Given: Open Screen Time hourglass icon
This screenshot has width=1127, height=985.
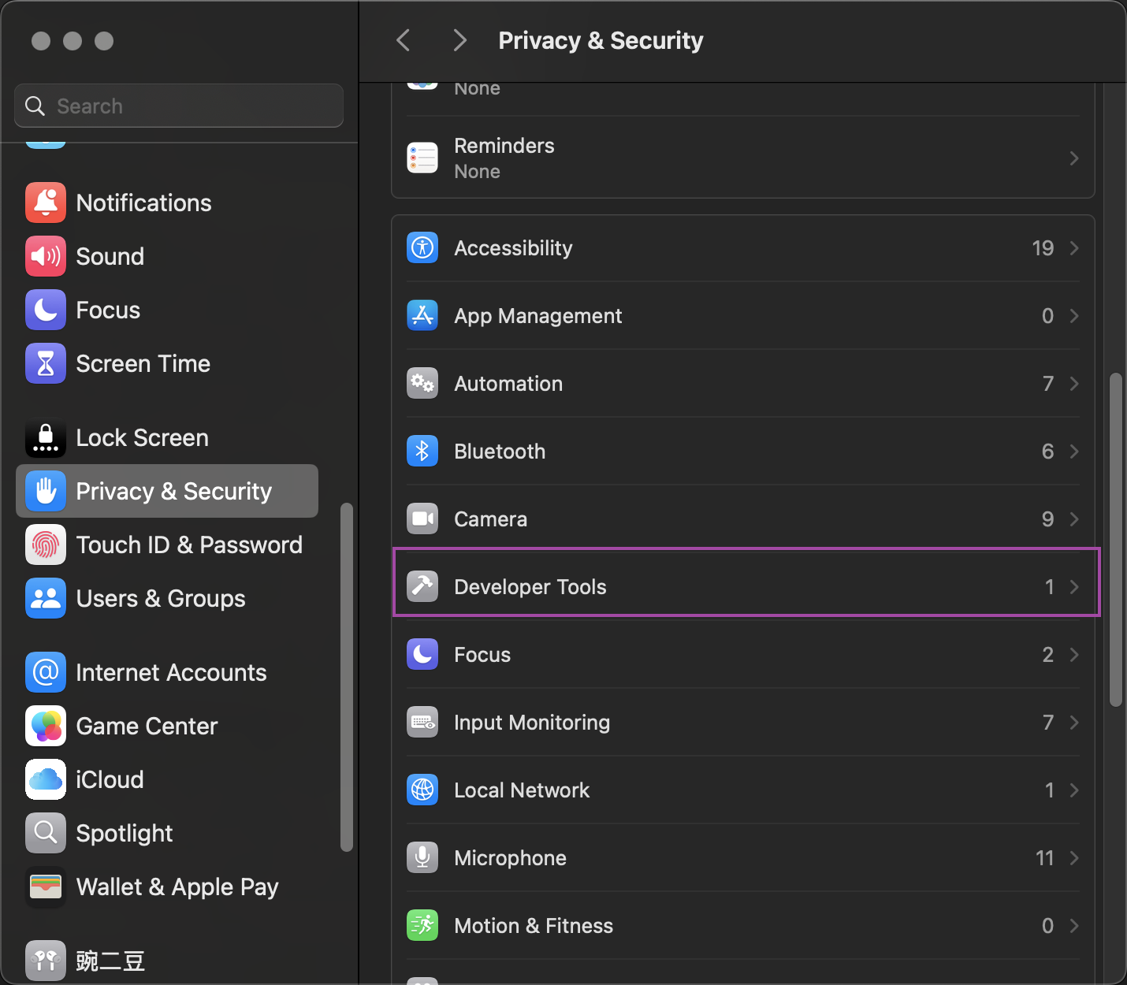Looking at the screenshot, I should (x=46, y=363).
